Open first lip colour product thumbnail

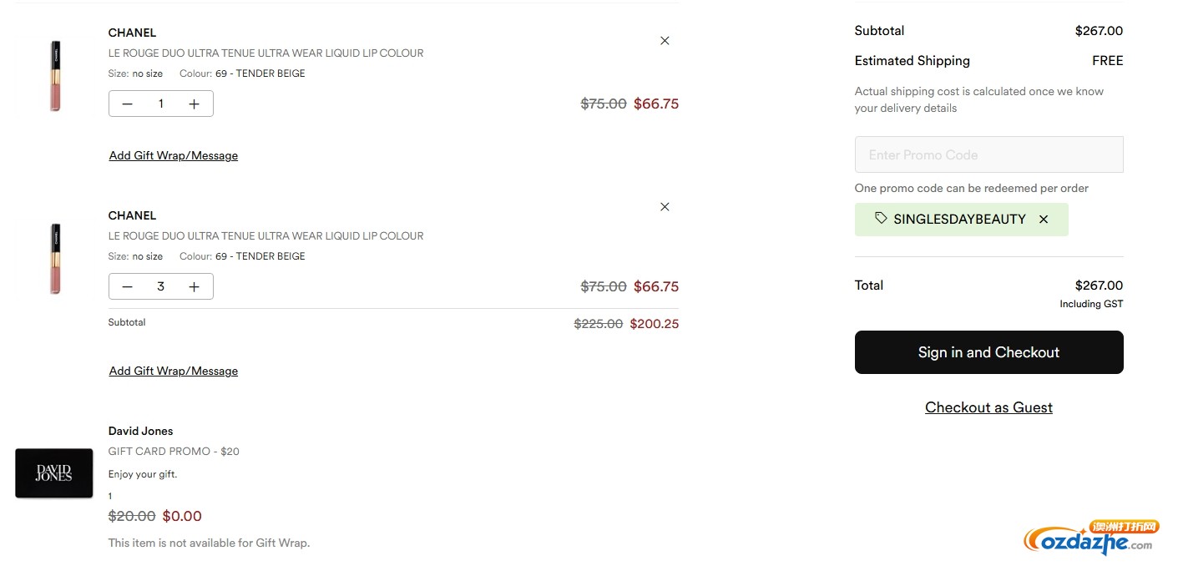[x=55, y=76]
